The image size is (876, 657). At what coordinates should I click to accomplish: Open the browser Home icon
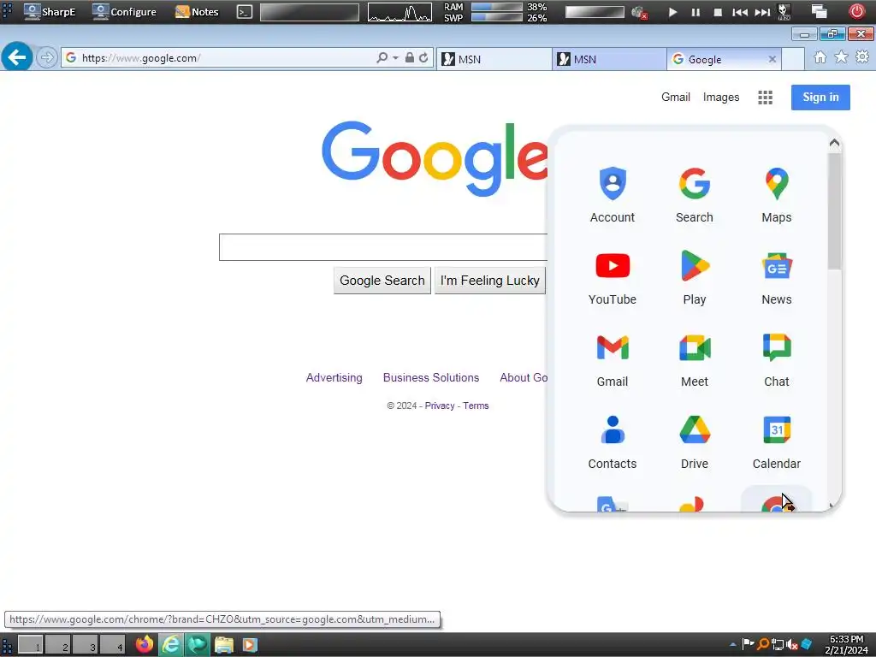(820, 57)
